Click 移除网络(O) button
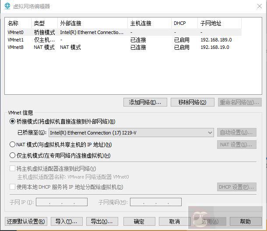 pyautogui.click(x=193, y=102)
